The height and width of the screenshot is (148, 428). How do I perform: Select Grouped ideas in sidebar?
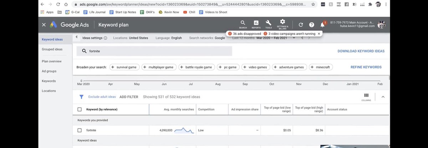52,49
